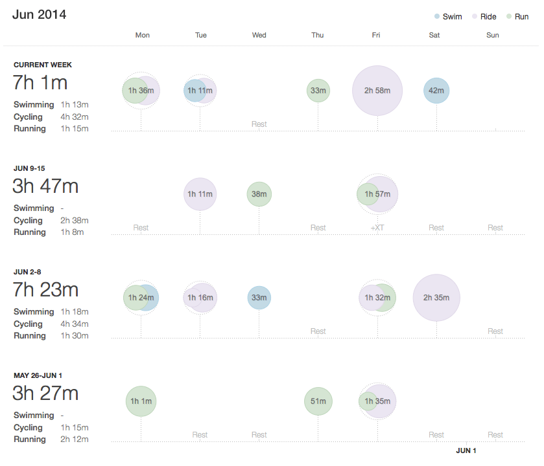Open the 1h 57m Friday workout in Jun 9-15
Viewport: 544px width, 466px height.
click(x=377, y=194)
